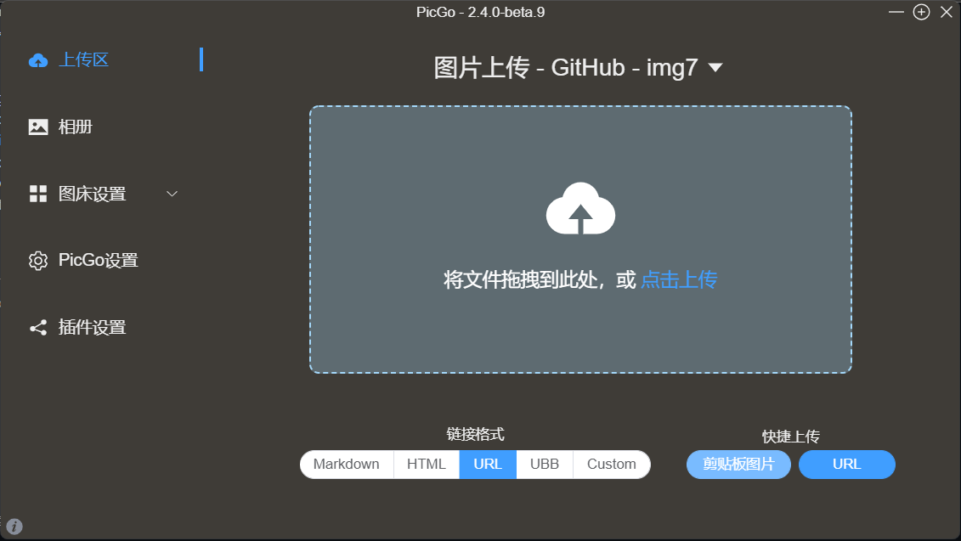
Task: Click the 点击上传 link
Action: point(679,280)
